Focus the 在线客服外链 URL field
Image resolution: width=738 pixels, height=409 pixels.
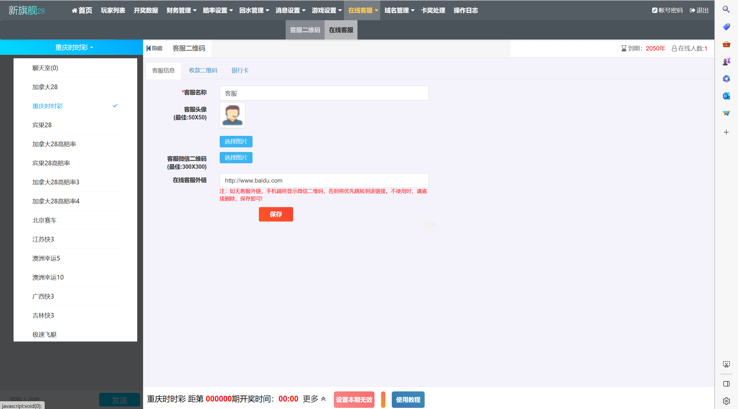point(324,181)
